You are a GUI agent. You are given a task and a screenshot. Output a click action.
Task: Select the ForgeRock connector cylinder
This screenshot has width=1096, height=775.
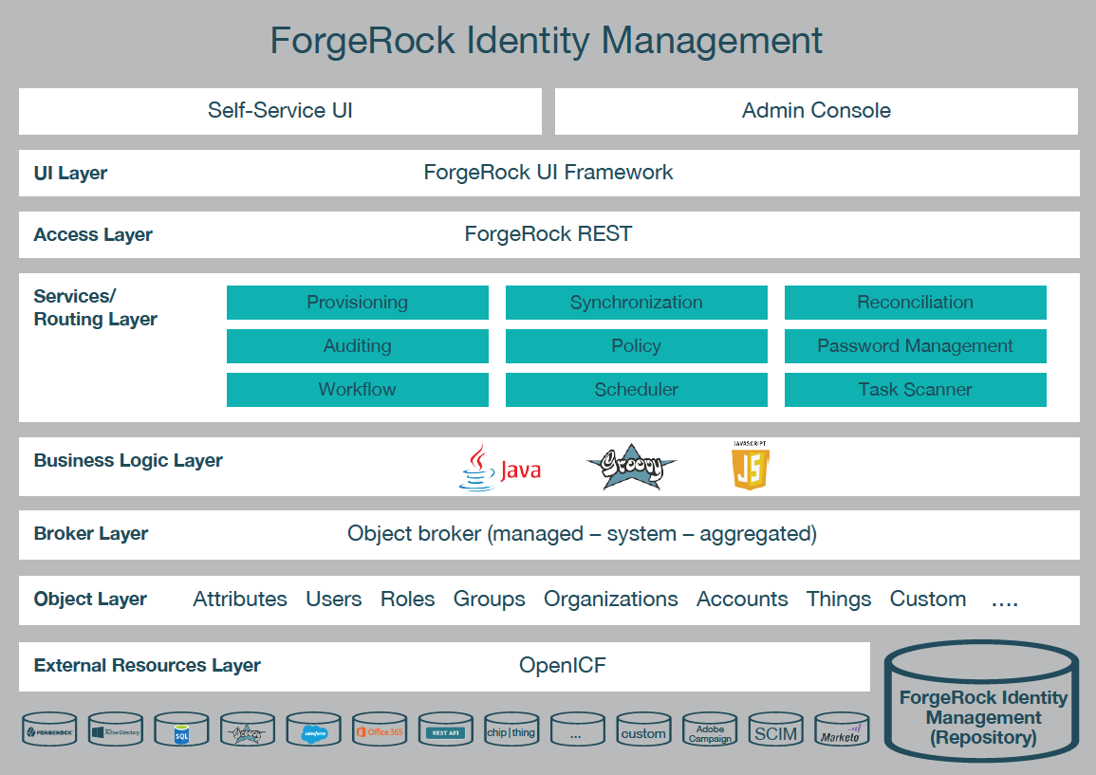coord(49,732)
